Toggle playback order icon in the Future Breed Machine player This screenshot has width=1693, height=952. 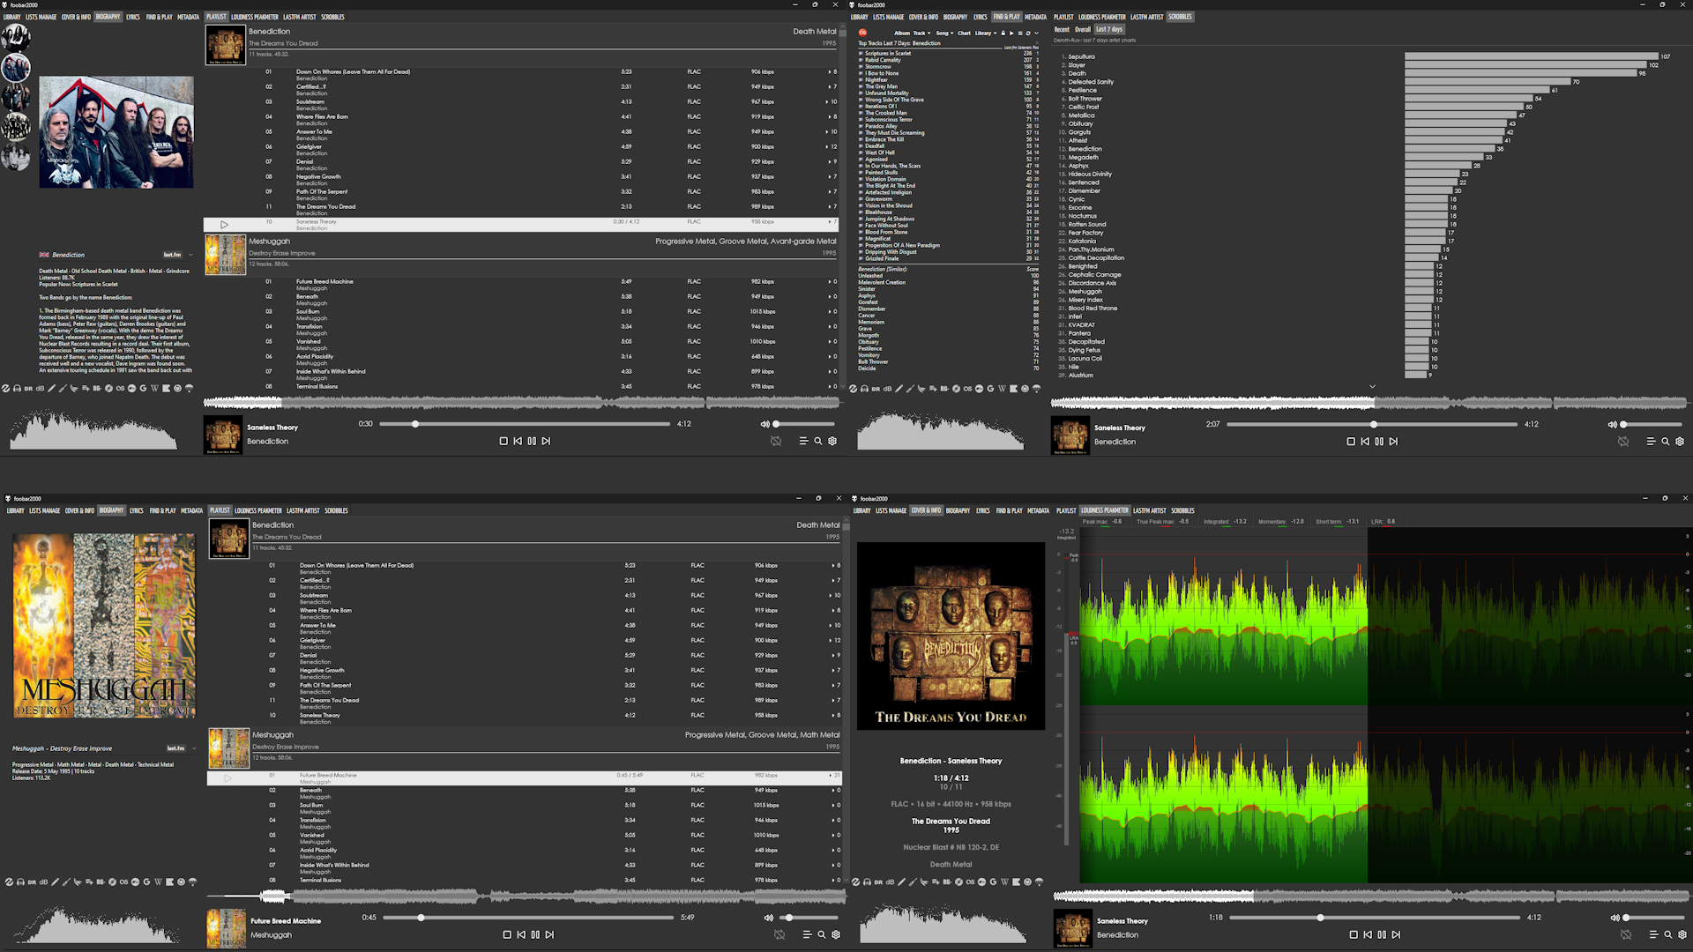[x=779, y=934]
